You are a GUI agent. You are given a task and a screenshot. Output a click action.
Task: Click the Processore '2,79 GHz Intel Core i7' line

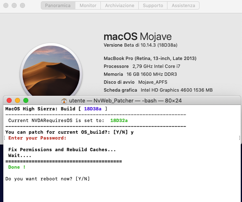pos(142,66)
